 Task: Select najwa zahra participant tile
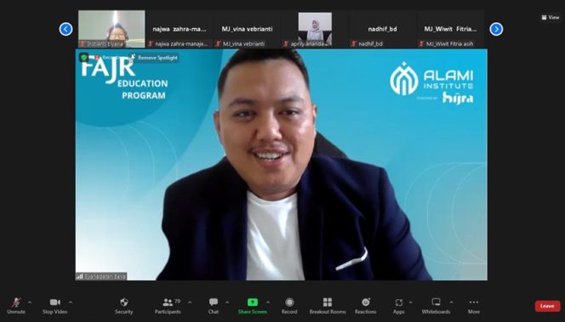point(180,29)
